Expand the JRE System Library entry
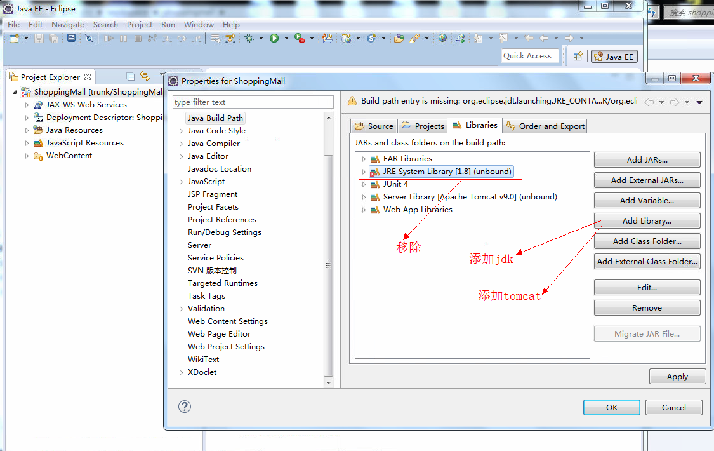The width and height of the screenshot is (714, 451). pyautogui.click(x=364, y=172)
